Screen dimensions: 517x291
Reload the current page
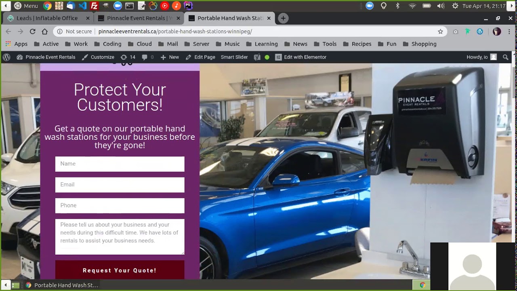tap(33, 32)
